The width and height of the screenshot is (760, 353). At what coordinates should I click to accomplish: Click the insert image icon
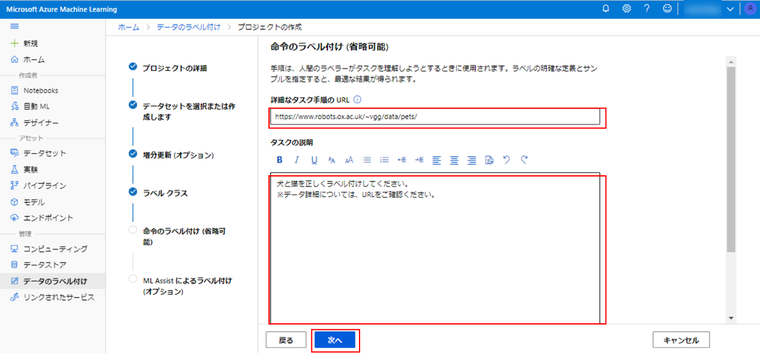[x=489, y=160]
